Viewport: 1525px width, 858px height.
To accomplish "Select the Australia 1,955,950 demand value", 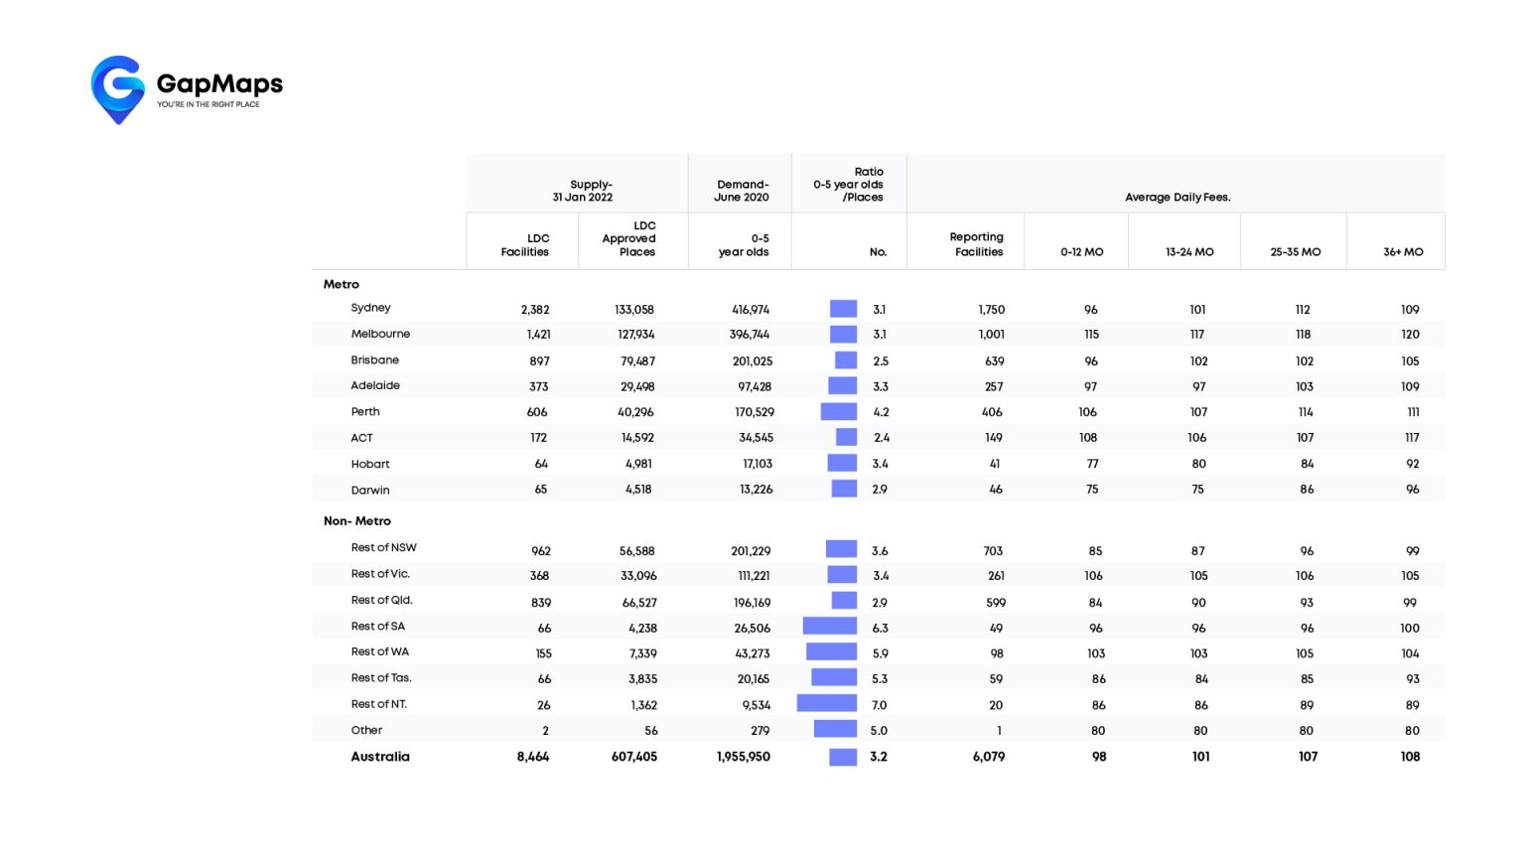I will (743, 757).
